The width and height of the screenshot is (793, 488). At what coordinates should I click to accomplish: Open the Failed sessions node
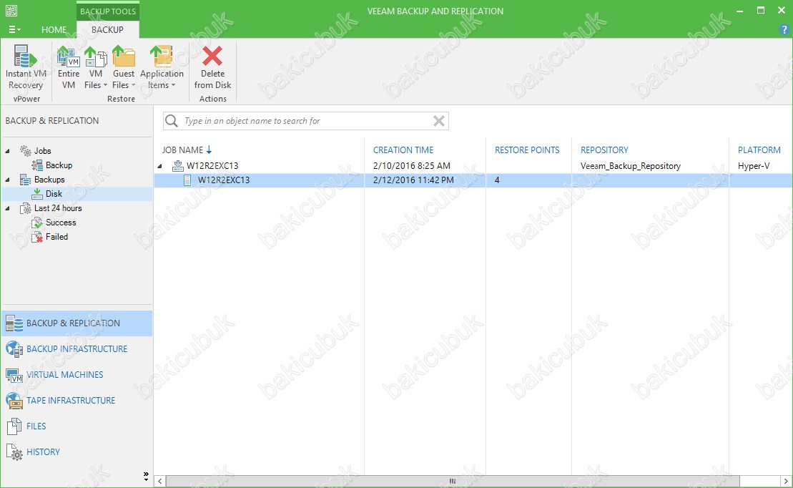coord(56,237)
